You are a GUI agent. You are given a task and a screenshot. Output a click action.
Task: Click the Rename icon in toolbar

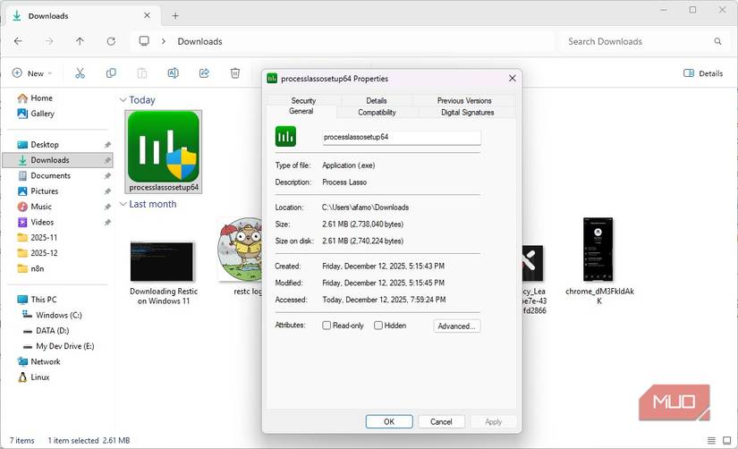click(173, 73)
